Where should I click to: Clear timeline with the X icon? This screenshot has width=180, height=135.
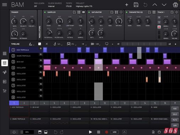coord(47,44)
